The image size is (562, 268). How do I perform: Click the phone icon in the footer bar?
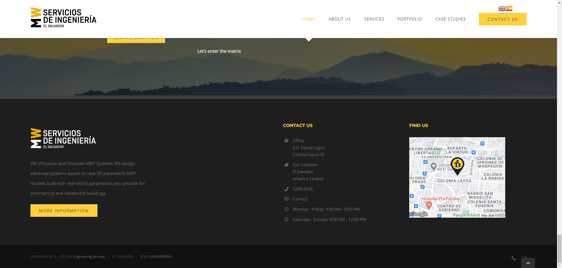pyautogui.click(x=513, y=258)
